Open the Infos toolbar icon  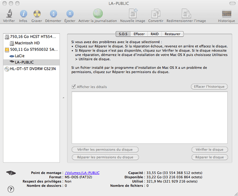(23, 14)
